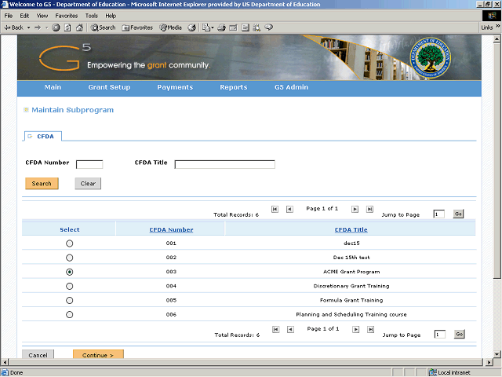The image size is (502, 377).
Task: Click the browser Stop button
Action: [56, 27]
